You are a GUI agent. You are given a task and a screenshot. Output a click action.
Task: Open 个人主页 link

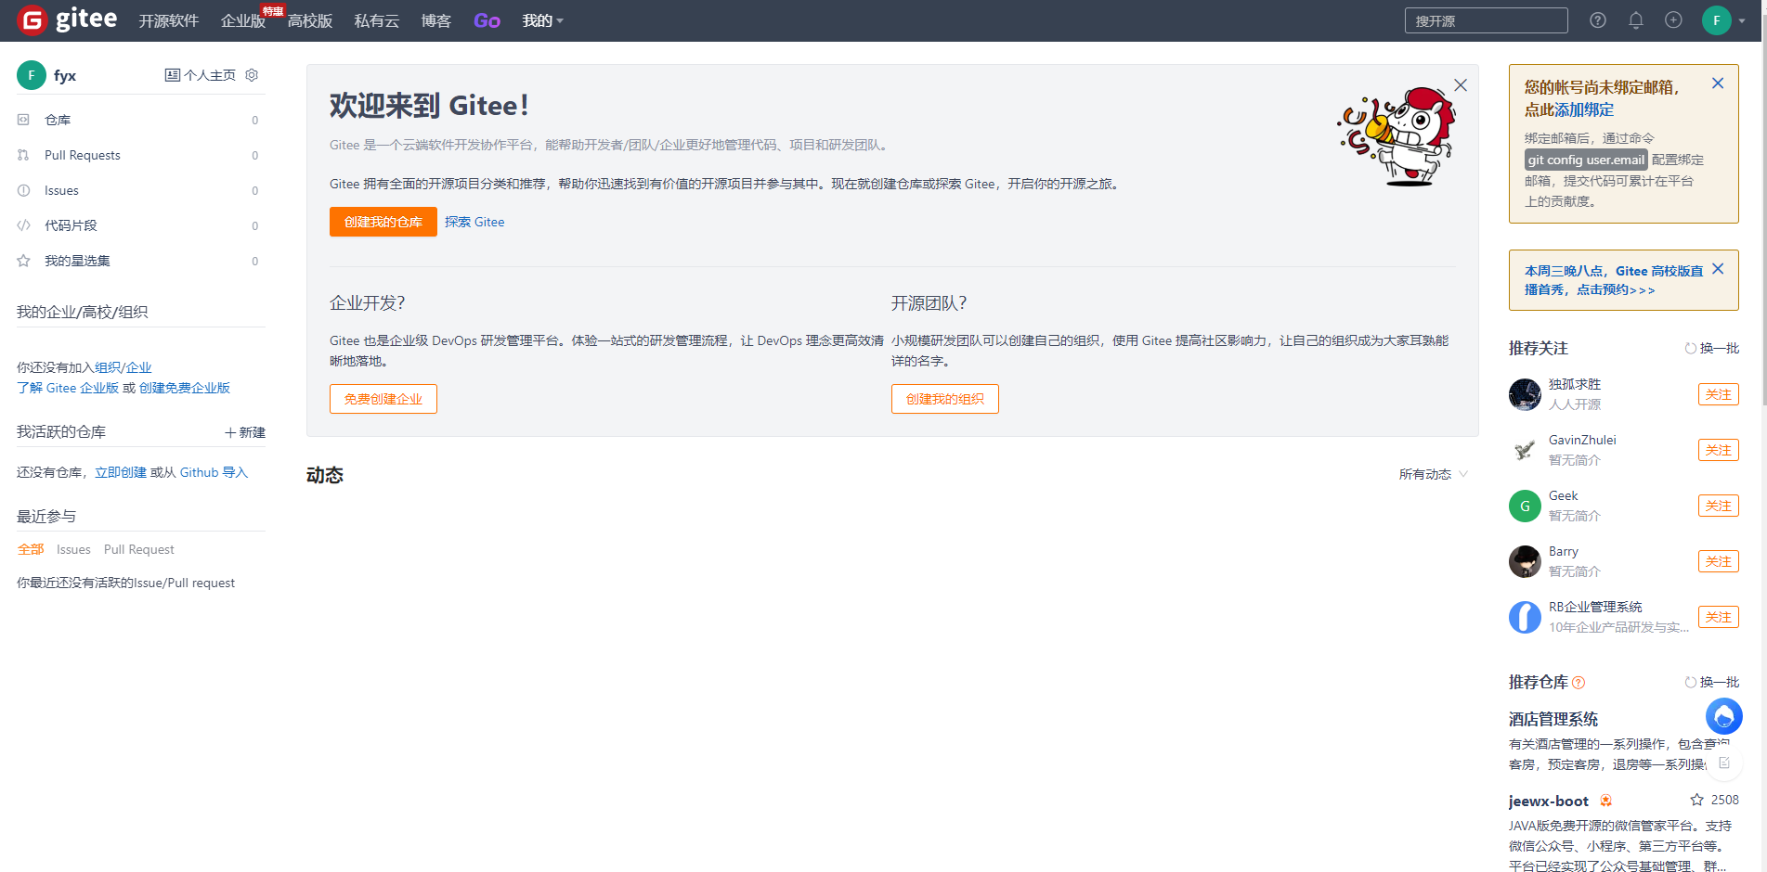[x=201, y=75]
